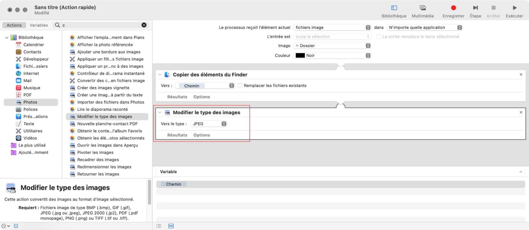
Task: Open the Couleur Noir color dropdown
Action: click(332, 55)
